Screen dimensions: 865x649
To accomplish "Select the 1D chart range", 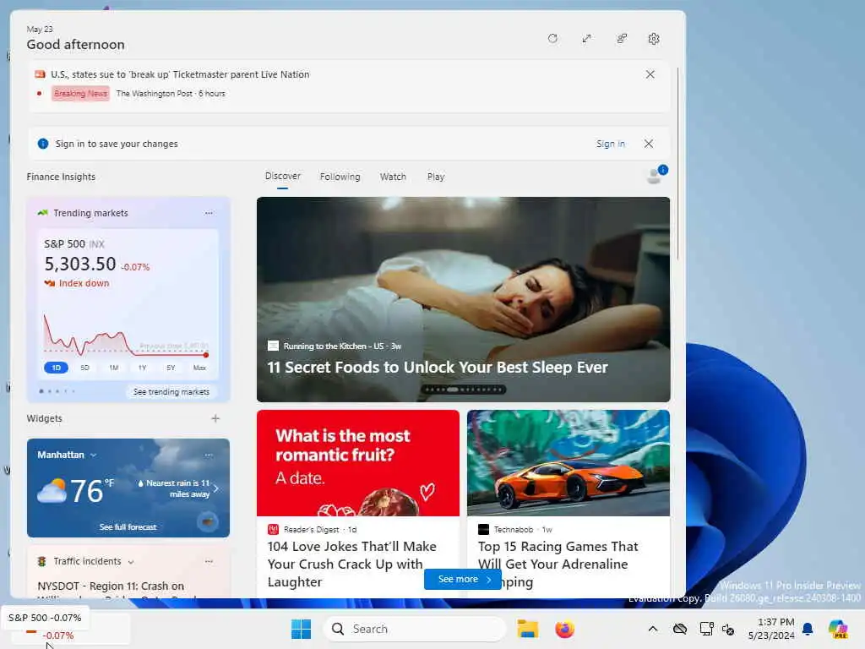I will pos(56,368).
